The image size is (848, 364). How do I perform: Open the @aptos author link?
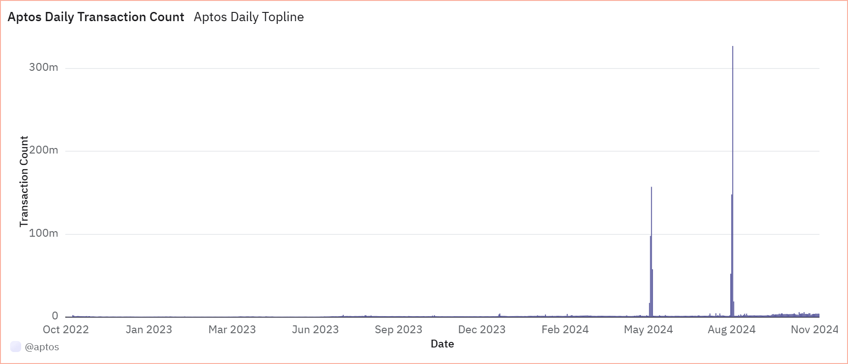[42, 347]
